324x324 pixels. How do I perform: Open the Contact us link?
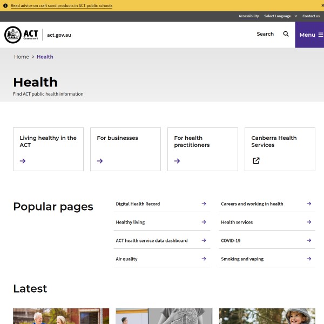(x=311, y=16)
